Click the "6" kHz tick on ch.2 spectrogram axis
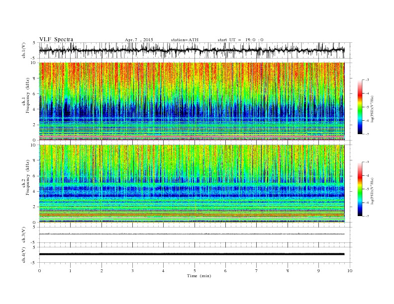Screen dimensions: 394x304 coord(34,176)
